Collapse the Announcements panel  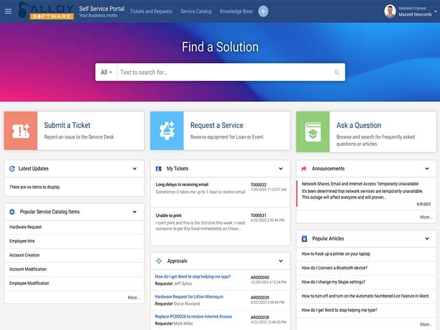tap(427, 169)
